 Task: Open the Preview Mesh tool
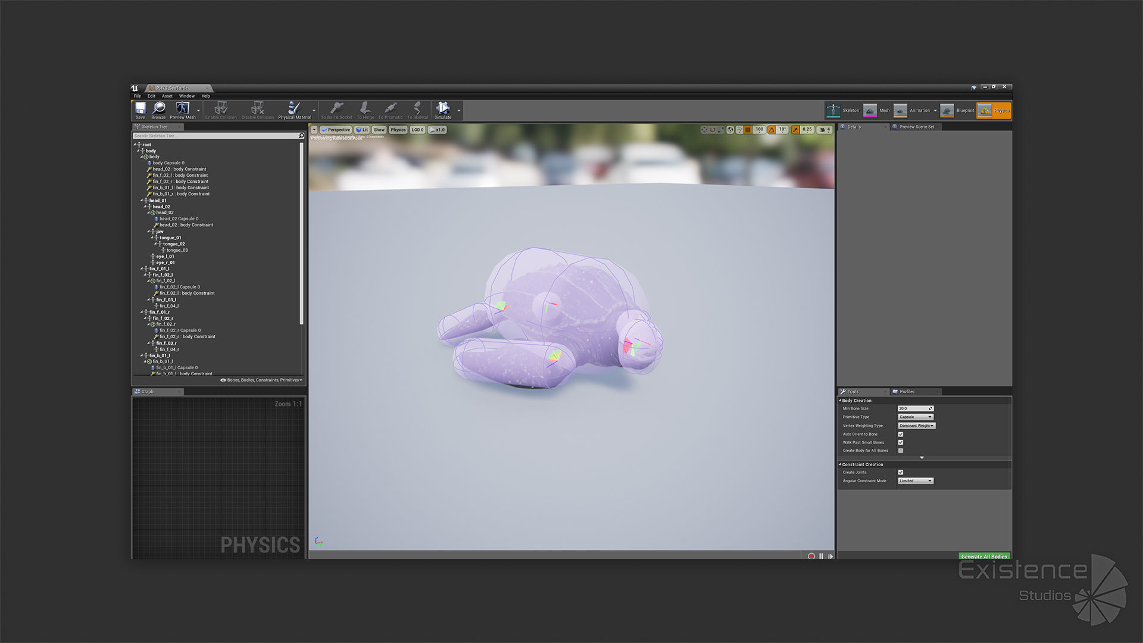182,109
